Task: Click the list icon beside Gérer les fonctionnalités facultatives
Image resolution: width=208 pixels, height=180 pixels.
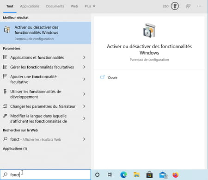Action: point(5,67)
